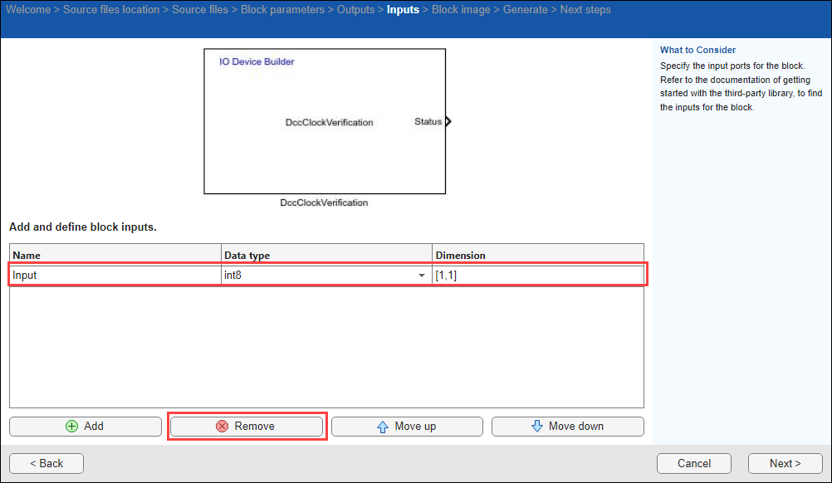
Task: Click the red X Remove icon
Action: tap(222, 426)
